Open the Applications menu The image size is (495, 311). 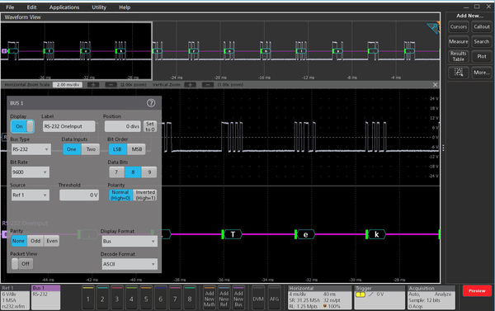tap(64, 7)
